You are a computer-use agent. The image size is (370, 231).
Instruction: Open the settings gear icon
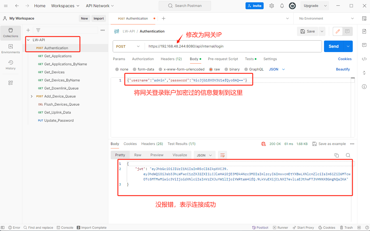point(272,6)
